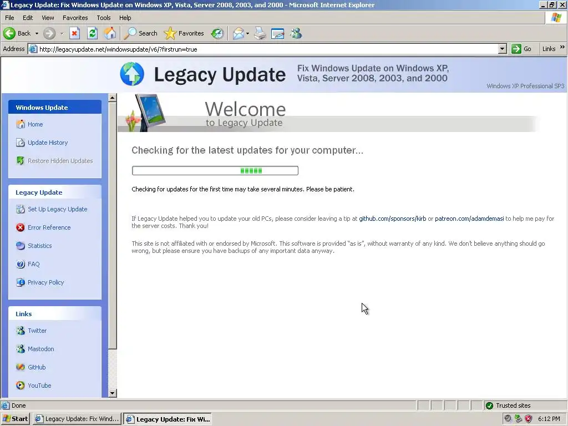568x426 pixels.
Task: Click the Edit page toolbar icon
Action: [x=278, y=33]
